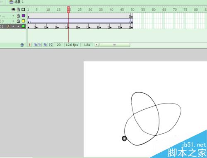The width and height of the screenshot is (207, 158).
Task: Click frame 25 on the timeline ruler
Action: (79, 9)
